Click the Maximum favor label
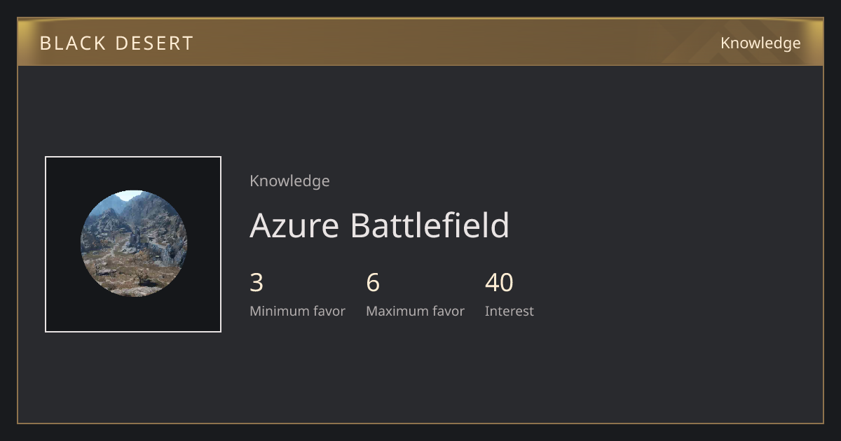This screenshot has width=841, height=441. (415, 311)
